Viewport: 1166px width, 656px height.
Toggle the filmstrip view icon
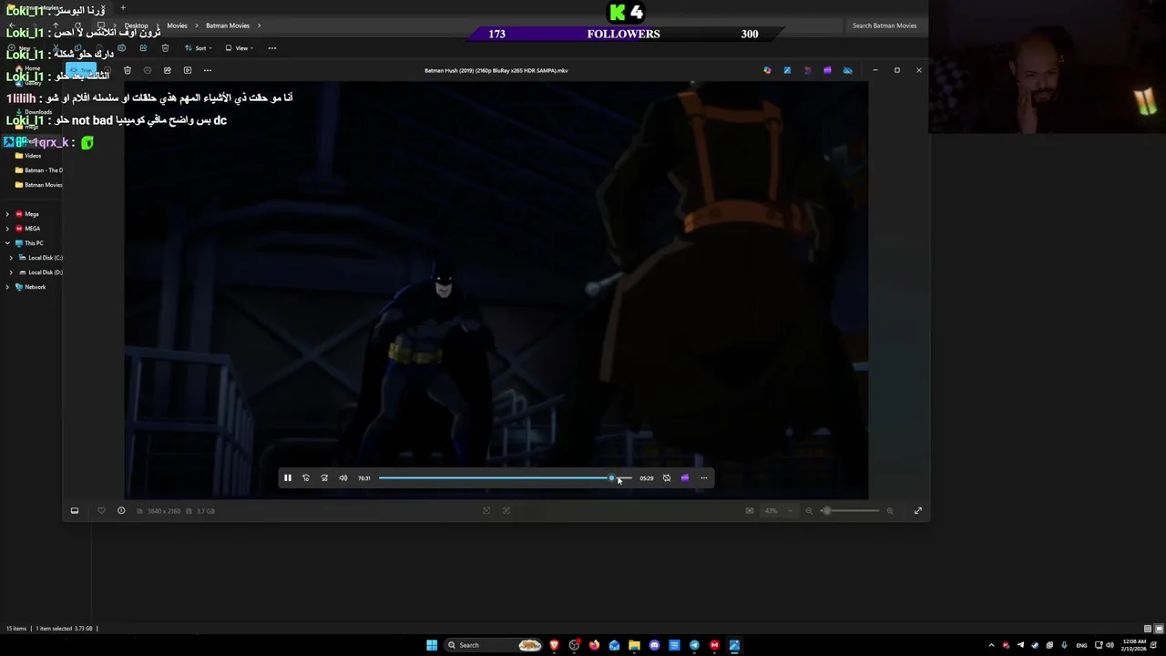coord(75,510)
